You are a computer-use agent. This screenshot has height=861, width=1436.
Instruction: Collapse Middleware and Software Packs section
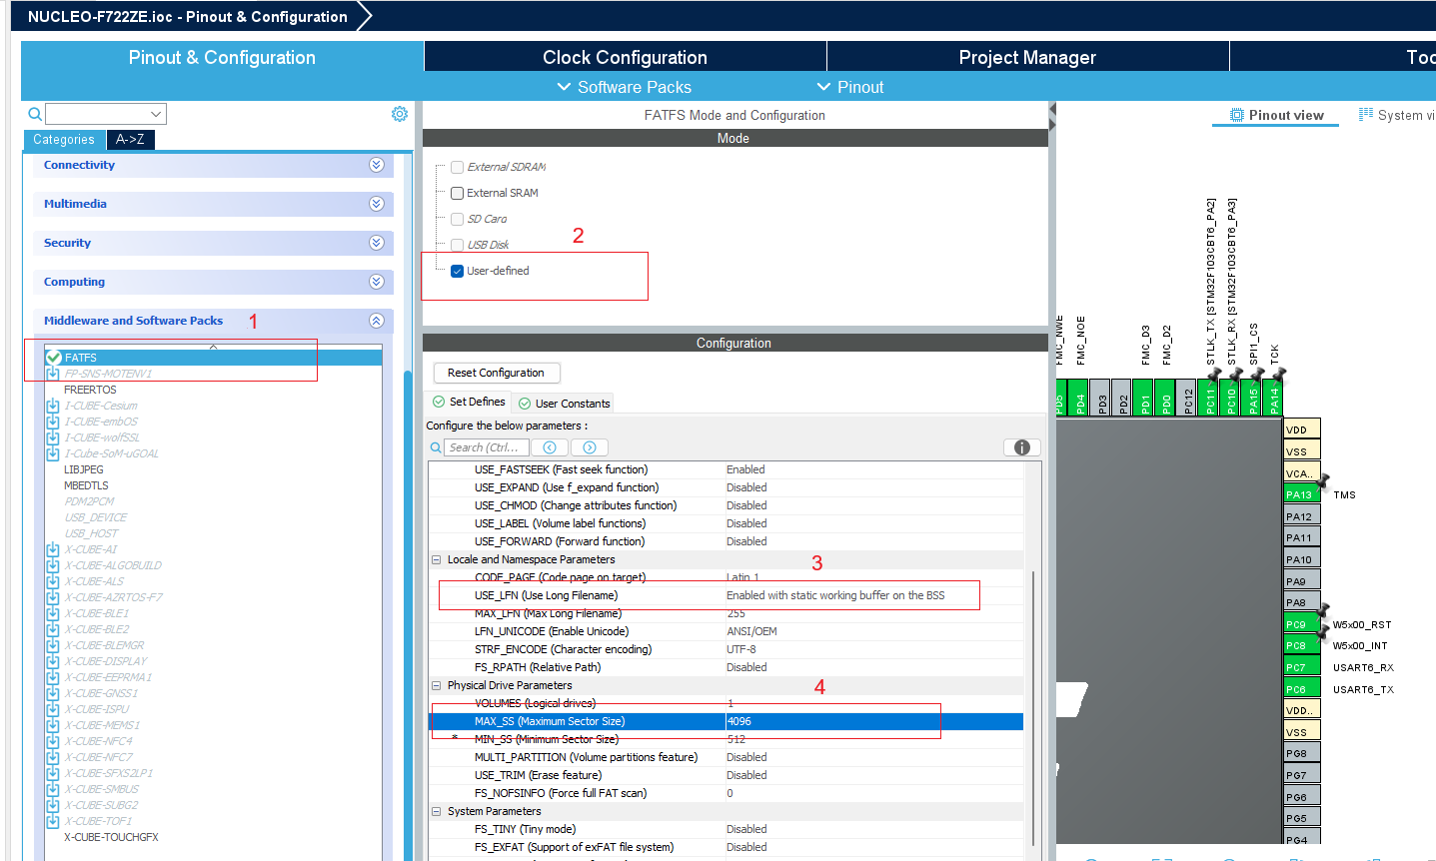click(x=376, y=321)
